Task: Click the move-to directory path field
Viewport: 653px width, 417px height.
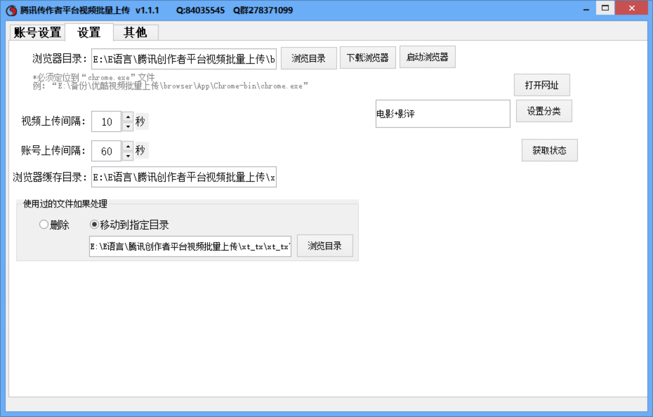Action: [190, 246]
